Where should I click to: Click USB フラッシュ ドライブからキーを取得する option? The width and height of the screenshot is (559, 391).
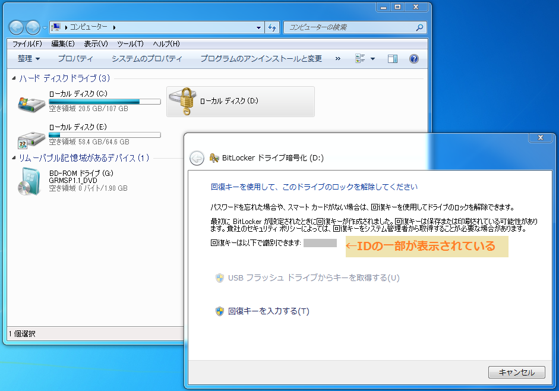pos(314,278)
